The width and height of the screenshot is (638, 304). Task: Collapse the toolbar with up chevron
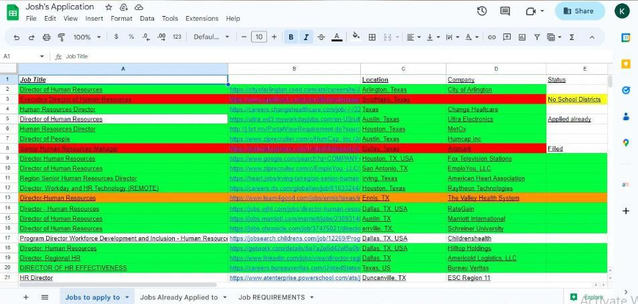coord(592,37)
